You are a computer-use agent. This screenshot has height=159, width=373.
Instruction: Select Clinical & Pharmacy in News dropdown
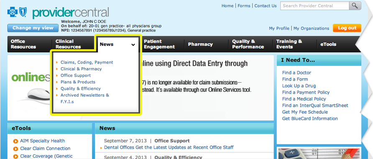pos(81,69)
